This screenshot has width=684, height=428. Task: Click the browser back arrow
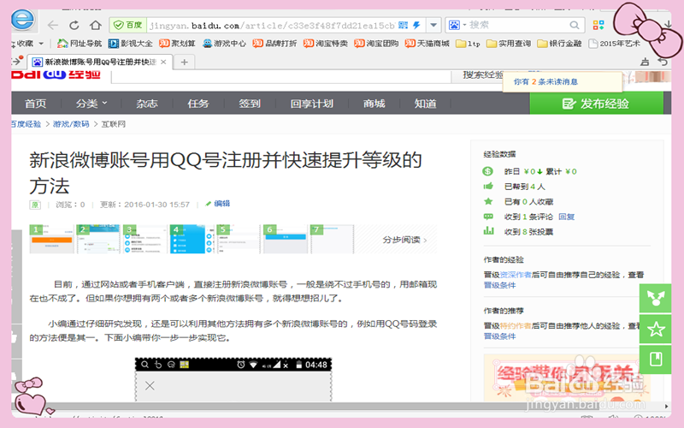(x=53, y=26)
